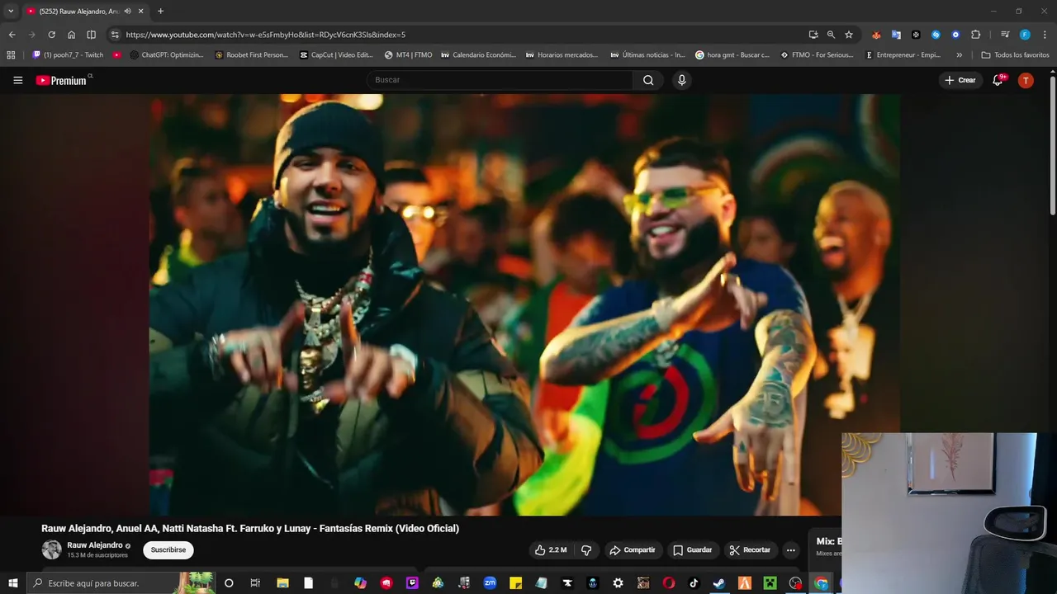Screen dimensions: 1057x594
Task: Open Rauw Alejandro channel avatar
Action: pos(52,549)
